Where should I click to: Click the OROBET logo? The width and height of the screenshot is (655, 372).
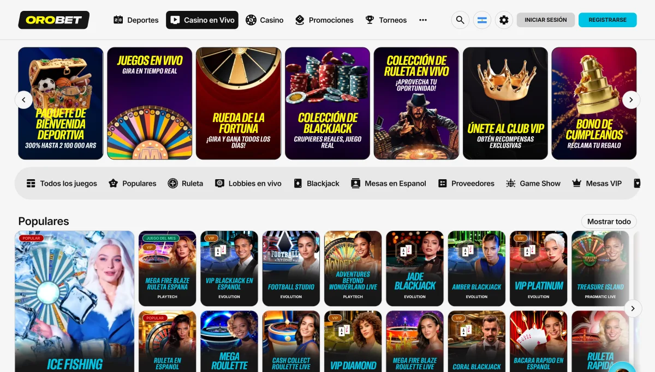pyautogui.click(x=53, y=20)
